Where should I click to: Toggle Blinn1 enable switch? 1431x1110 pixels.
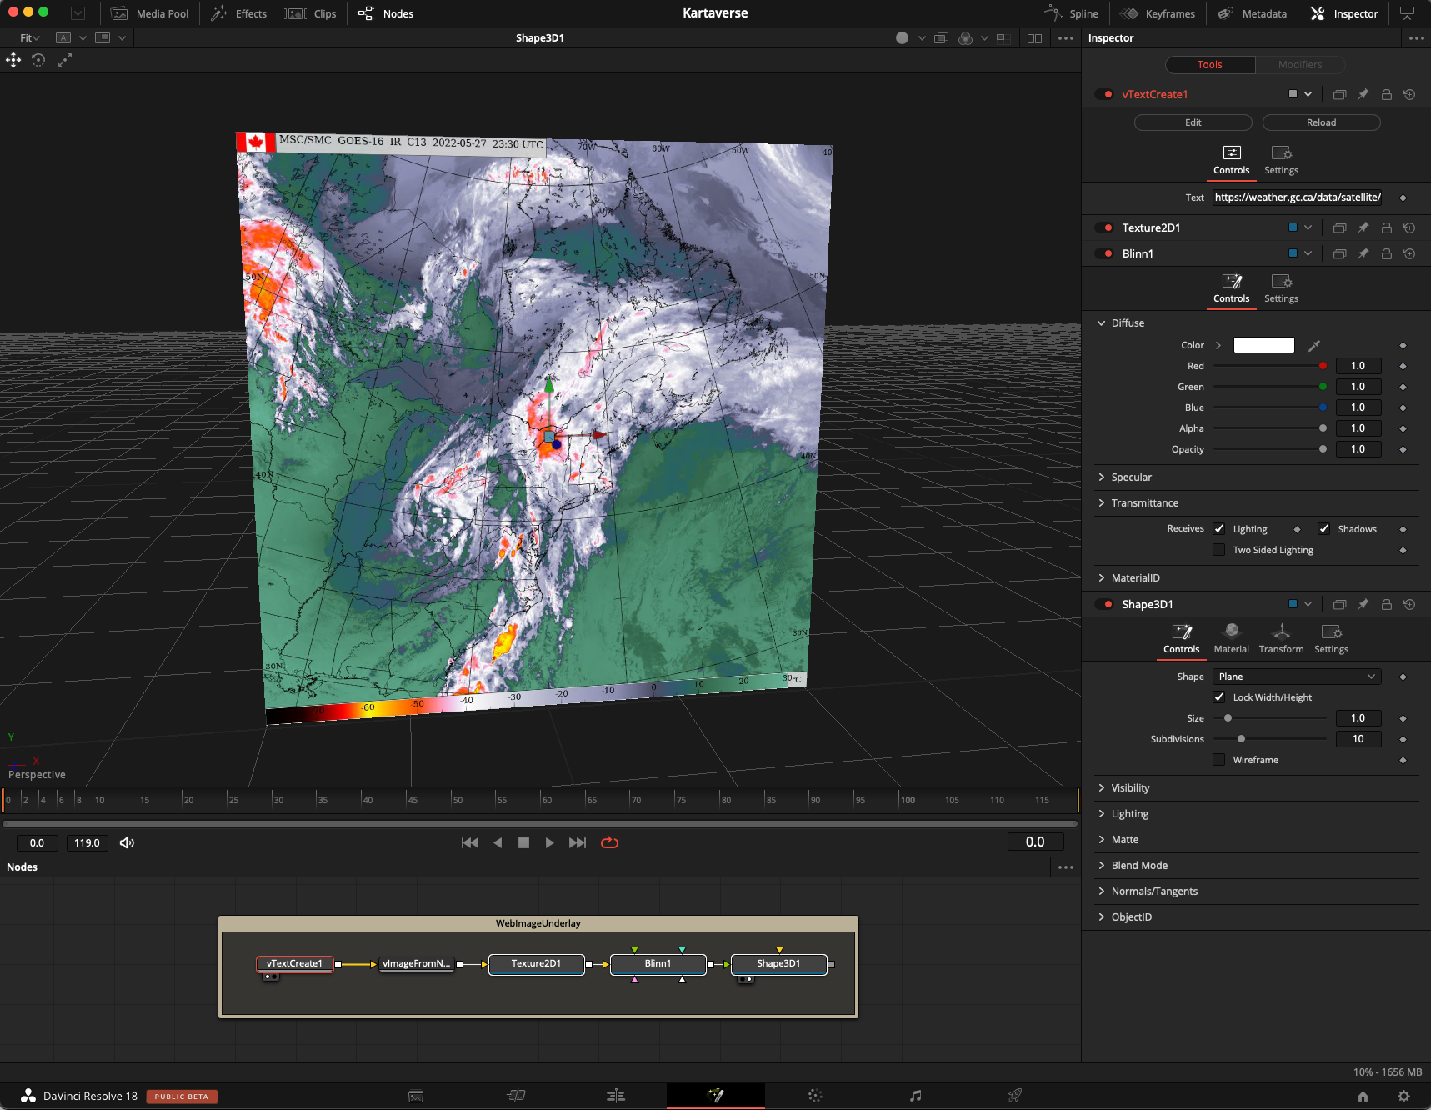[1103, 253]
